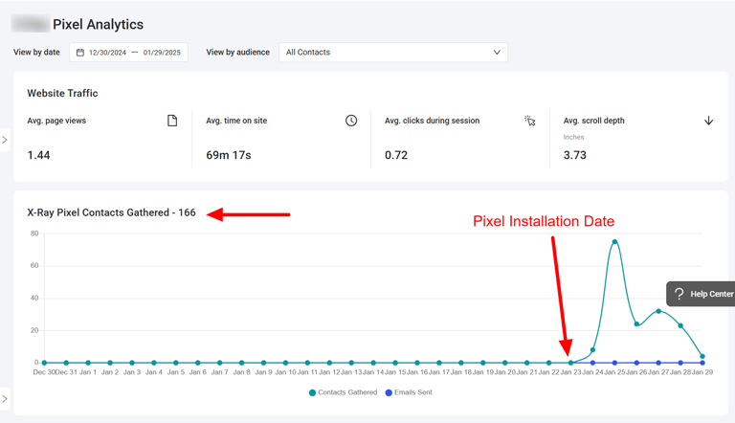Click the Inches unit label

[574, 137]
